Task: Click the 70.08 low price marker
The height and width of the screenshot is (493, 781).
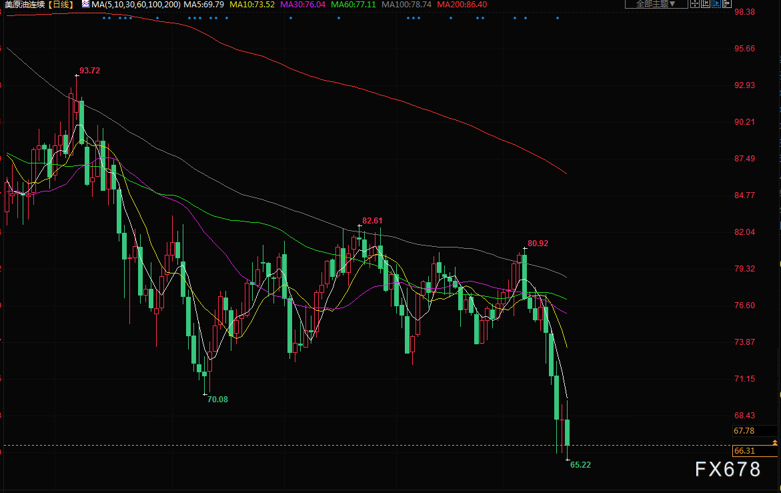Action: pyautogui.click(x=217, y=399)
